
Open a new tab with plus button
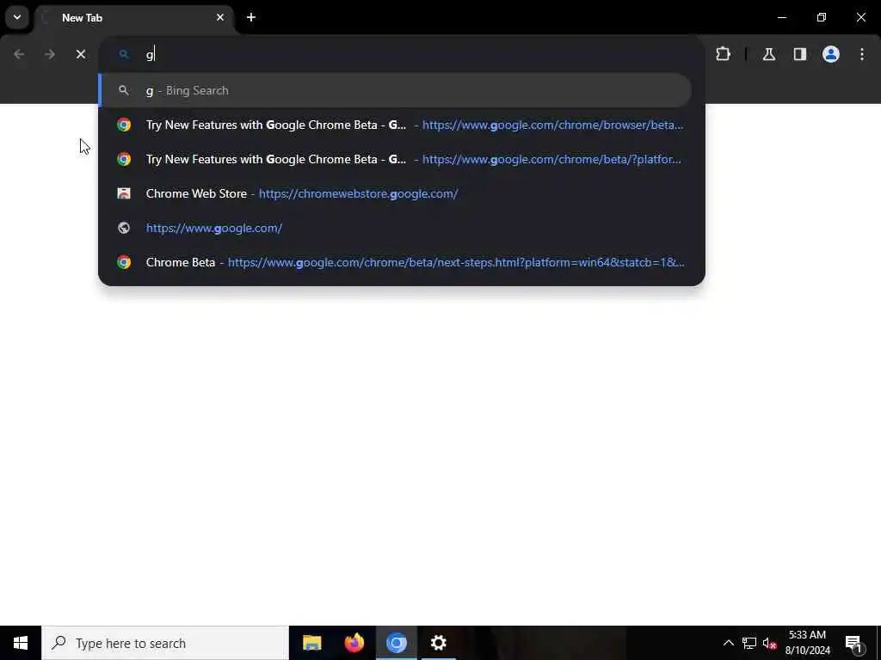(251, 17)
